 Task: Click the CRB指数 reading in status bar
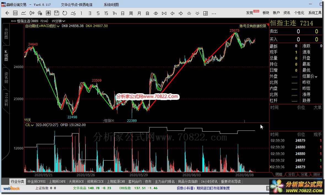coord(138,188)
